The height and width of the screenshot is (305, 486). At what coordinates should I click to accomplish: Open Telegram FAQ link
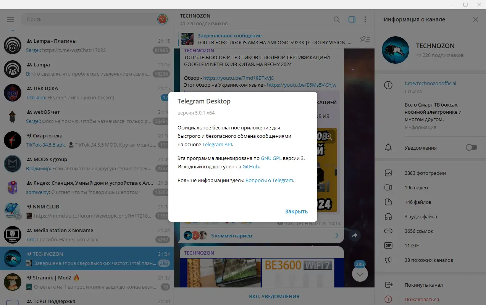pos(269,180)
